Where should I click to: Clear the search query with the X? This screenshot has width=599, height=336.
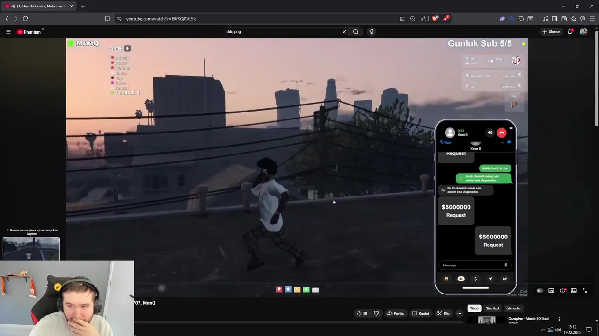[344, 32]
